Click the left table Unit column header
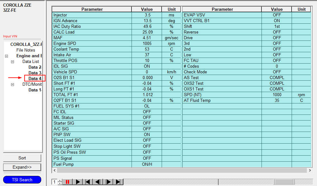The width and height of the screenshot is (317, 186). tap(171, 9)
